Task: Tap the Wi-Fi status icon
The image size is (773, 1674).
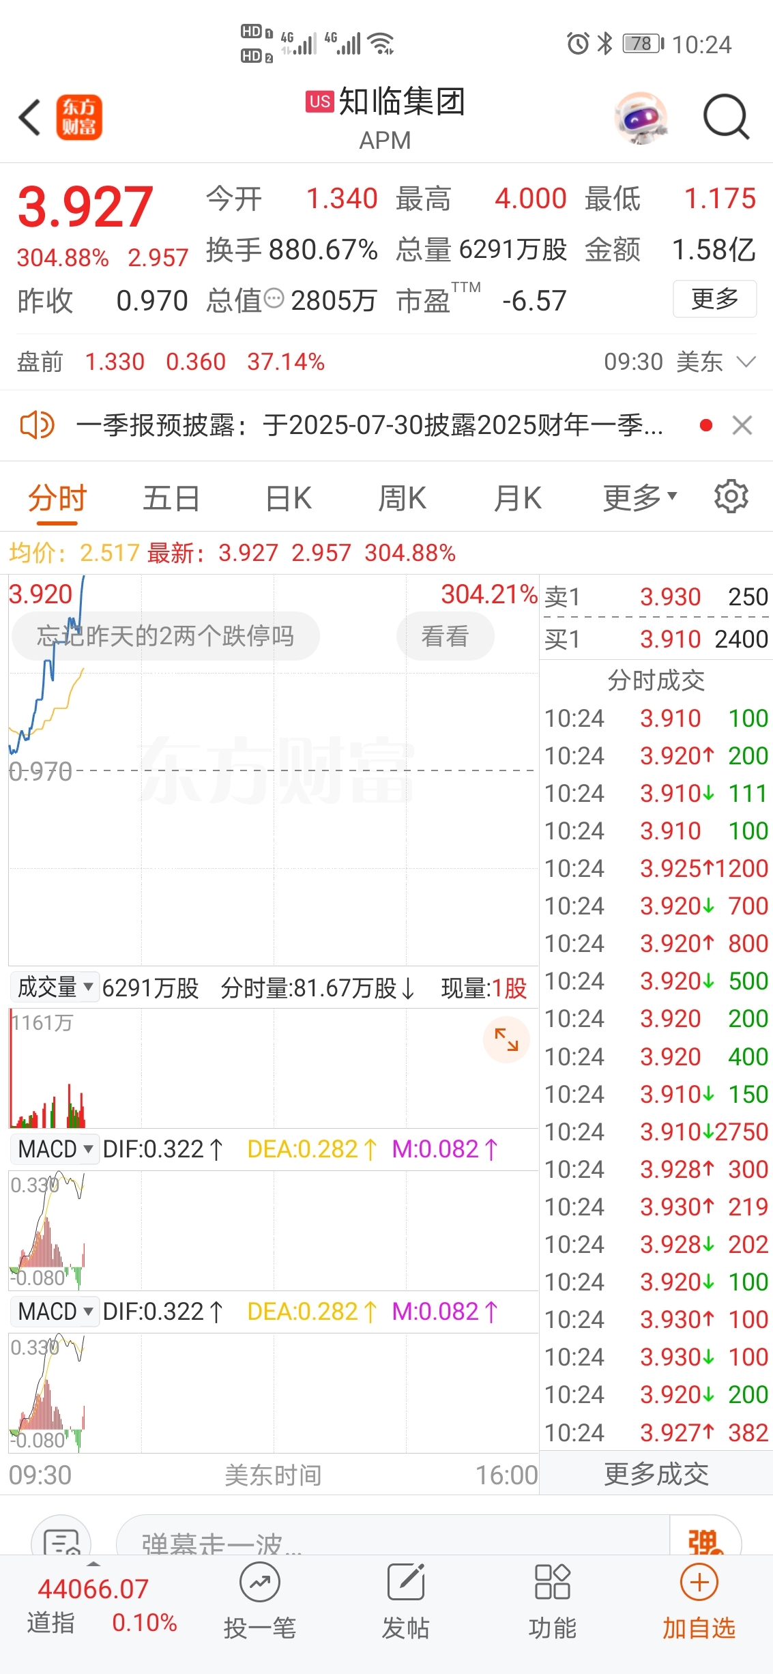Action: tap(381, 43)
